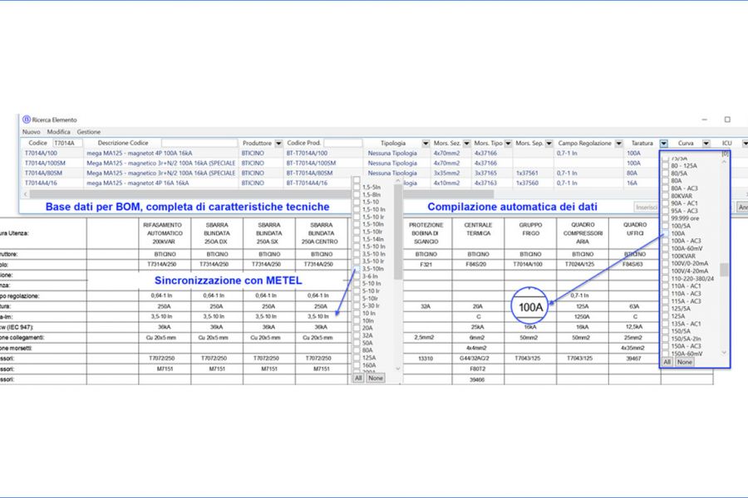This screenshot has height=498, width=748.
Task: Tick the 3-6 In checkbox
Action: (357, 276)
